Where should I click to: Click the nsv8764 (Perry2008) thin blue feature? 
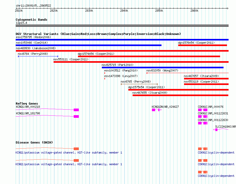coord(38,56)
